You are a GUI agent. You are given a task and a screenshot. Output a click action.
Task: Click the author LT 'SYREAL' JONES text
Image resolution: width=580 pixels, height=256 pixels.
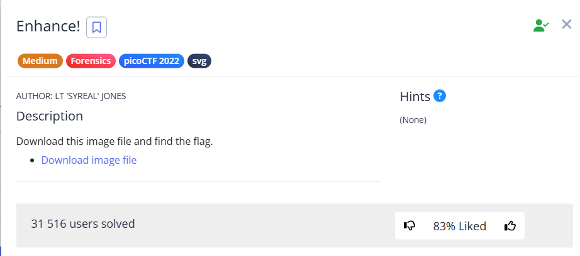(75, 96)
